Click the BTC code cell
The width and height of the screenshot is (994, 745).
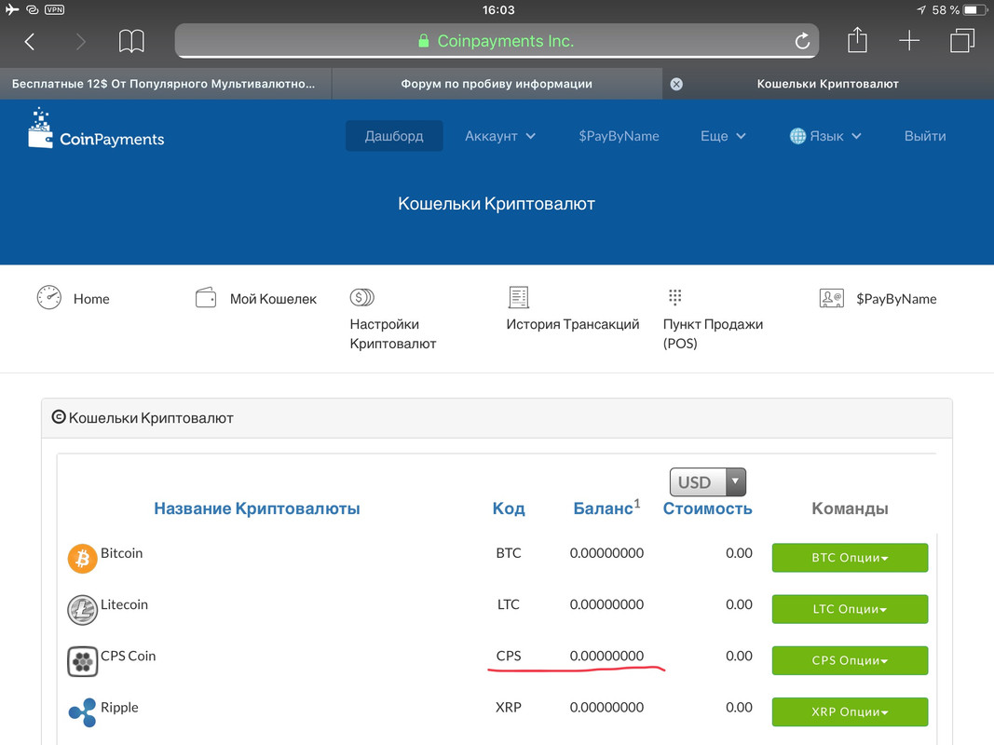point(509,553)
